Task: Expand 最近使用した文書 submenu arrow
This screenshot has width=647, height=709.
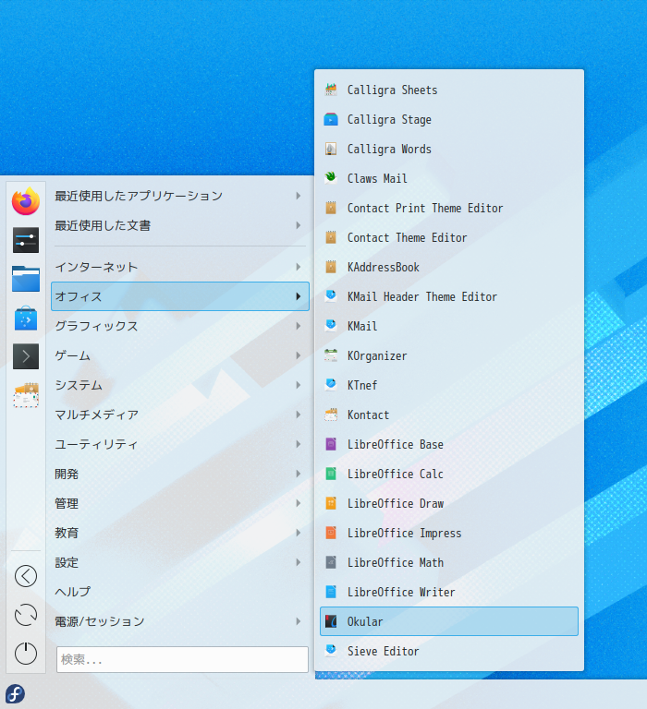Action: 298,225
